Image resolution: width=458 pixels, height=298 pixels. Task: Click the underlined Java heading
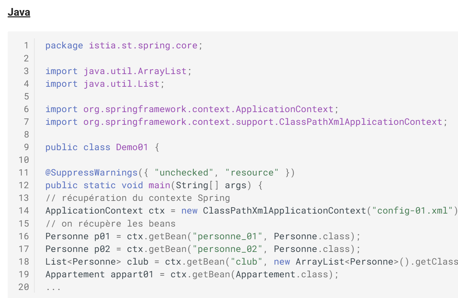click(19, 12)
